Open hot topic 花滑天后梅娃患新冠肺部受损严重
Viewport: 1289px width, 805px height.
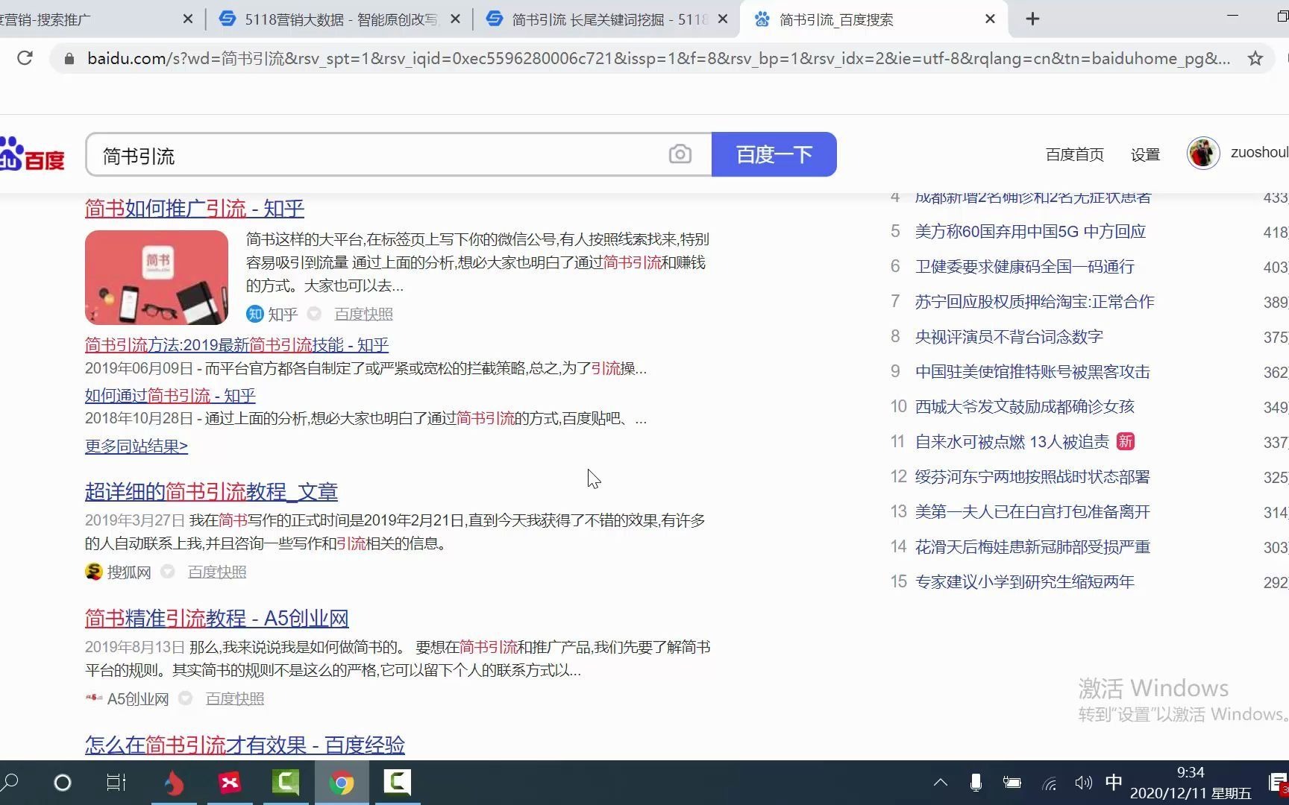[x=1032, y=547]
